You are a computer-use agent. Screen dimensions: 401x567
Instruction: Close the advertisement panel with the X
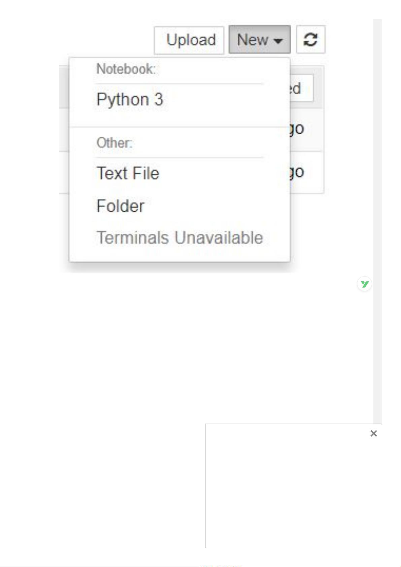(x=373, y=433)
